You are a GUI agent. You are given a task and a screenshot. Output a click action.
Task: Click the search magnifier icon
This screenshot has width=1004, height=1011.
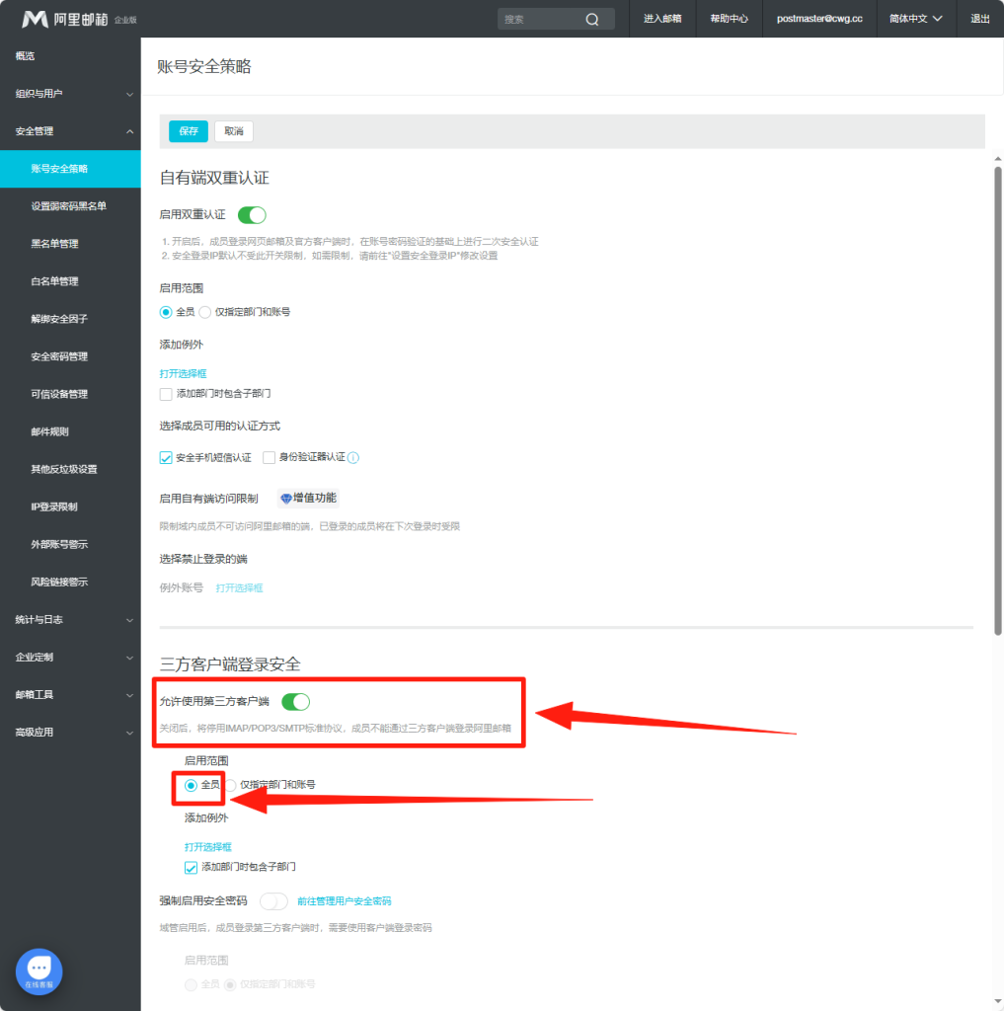coord(592,19)
